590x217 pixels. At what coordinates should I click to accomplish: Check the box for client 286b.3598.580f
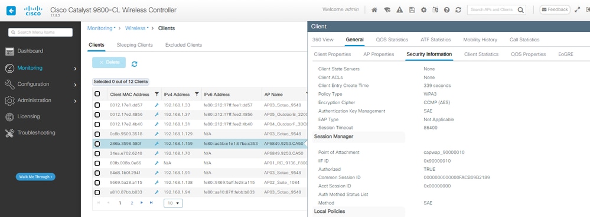coord(97,144)
